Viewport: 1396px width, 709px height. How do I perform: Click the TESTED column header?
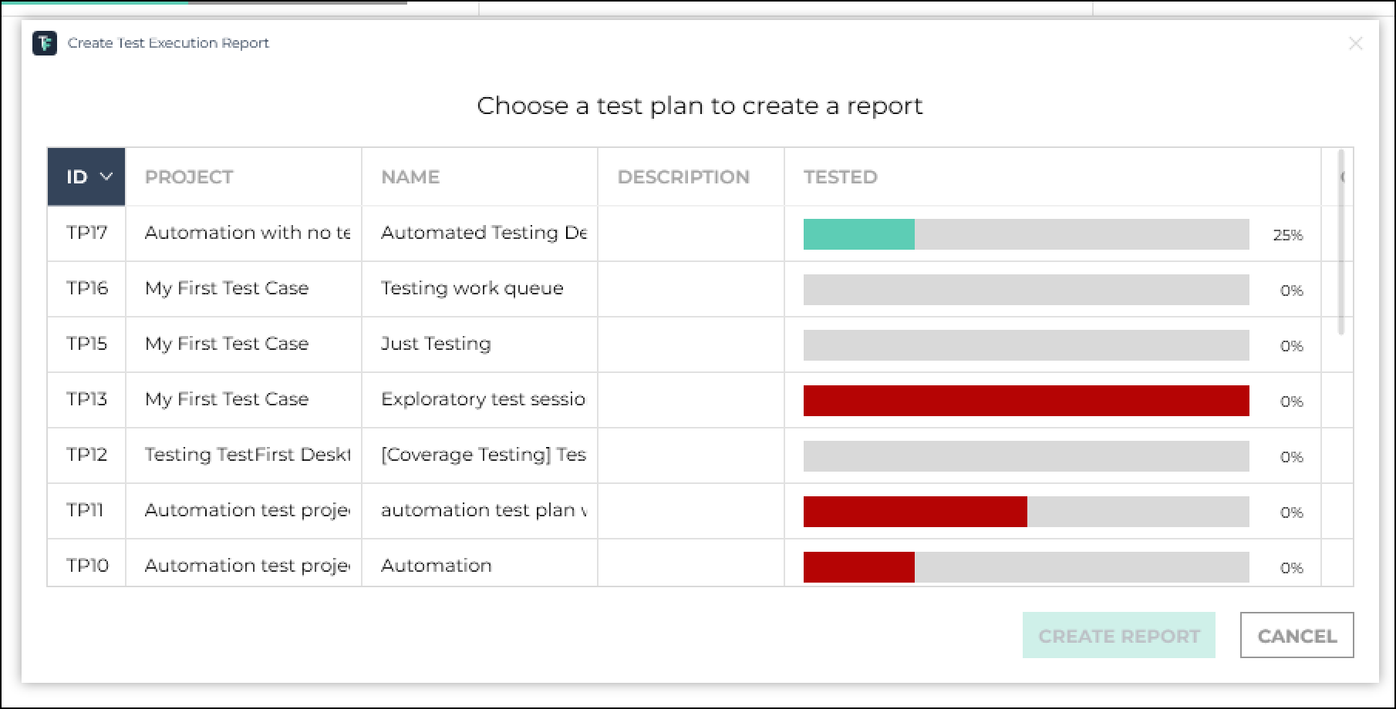[840, 176]
